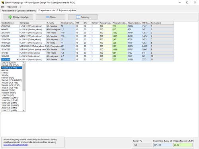Click the app icon in title bar
This screenshot has width=199, height=149.
click(3, 2)
